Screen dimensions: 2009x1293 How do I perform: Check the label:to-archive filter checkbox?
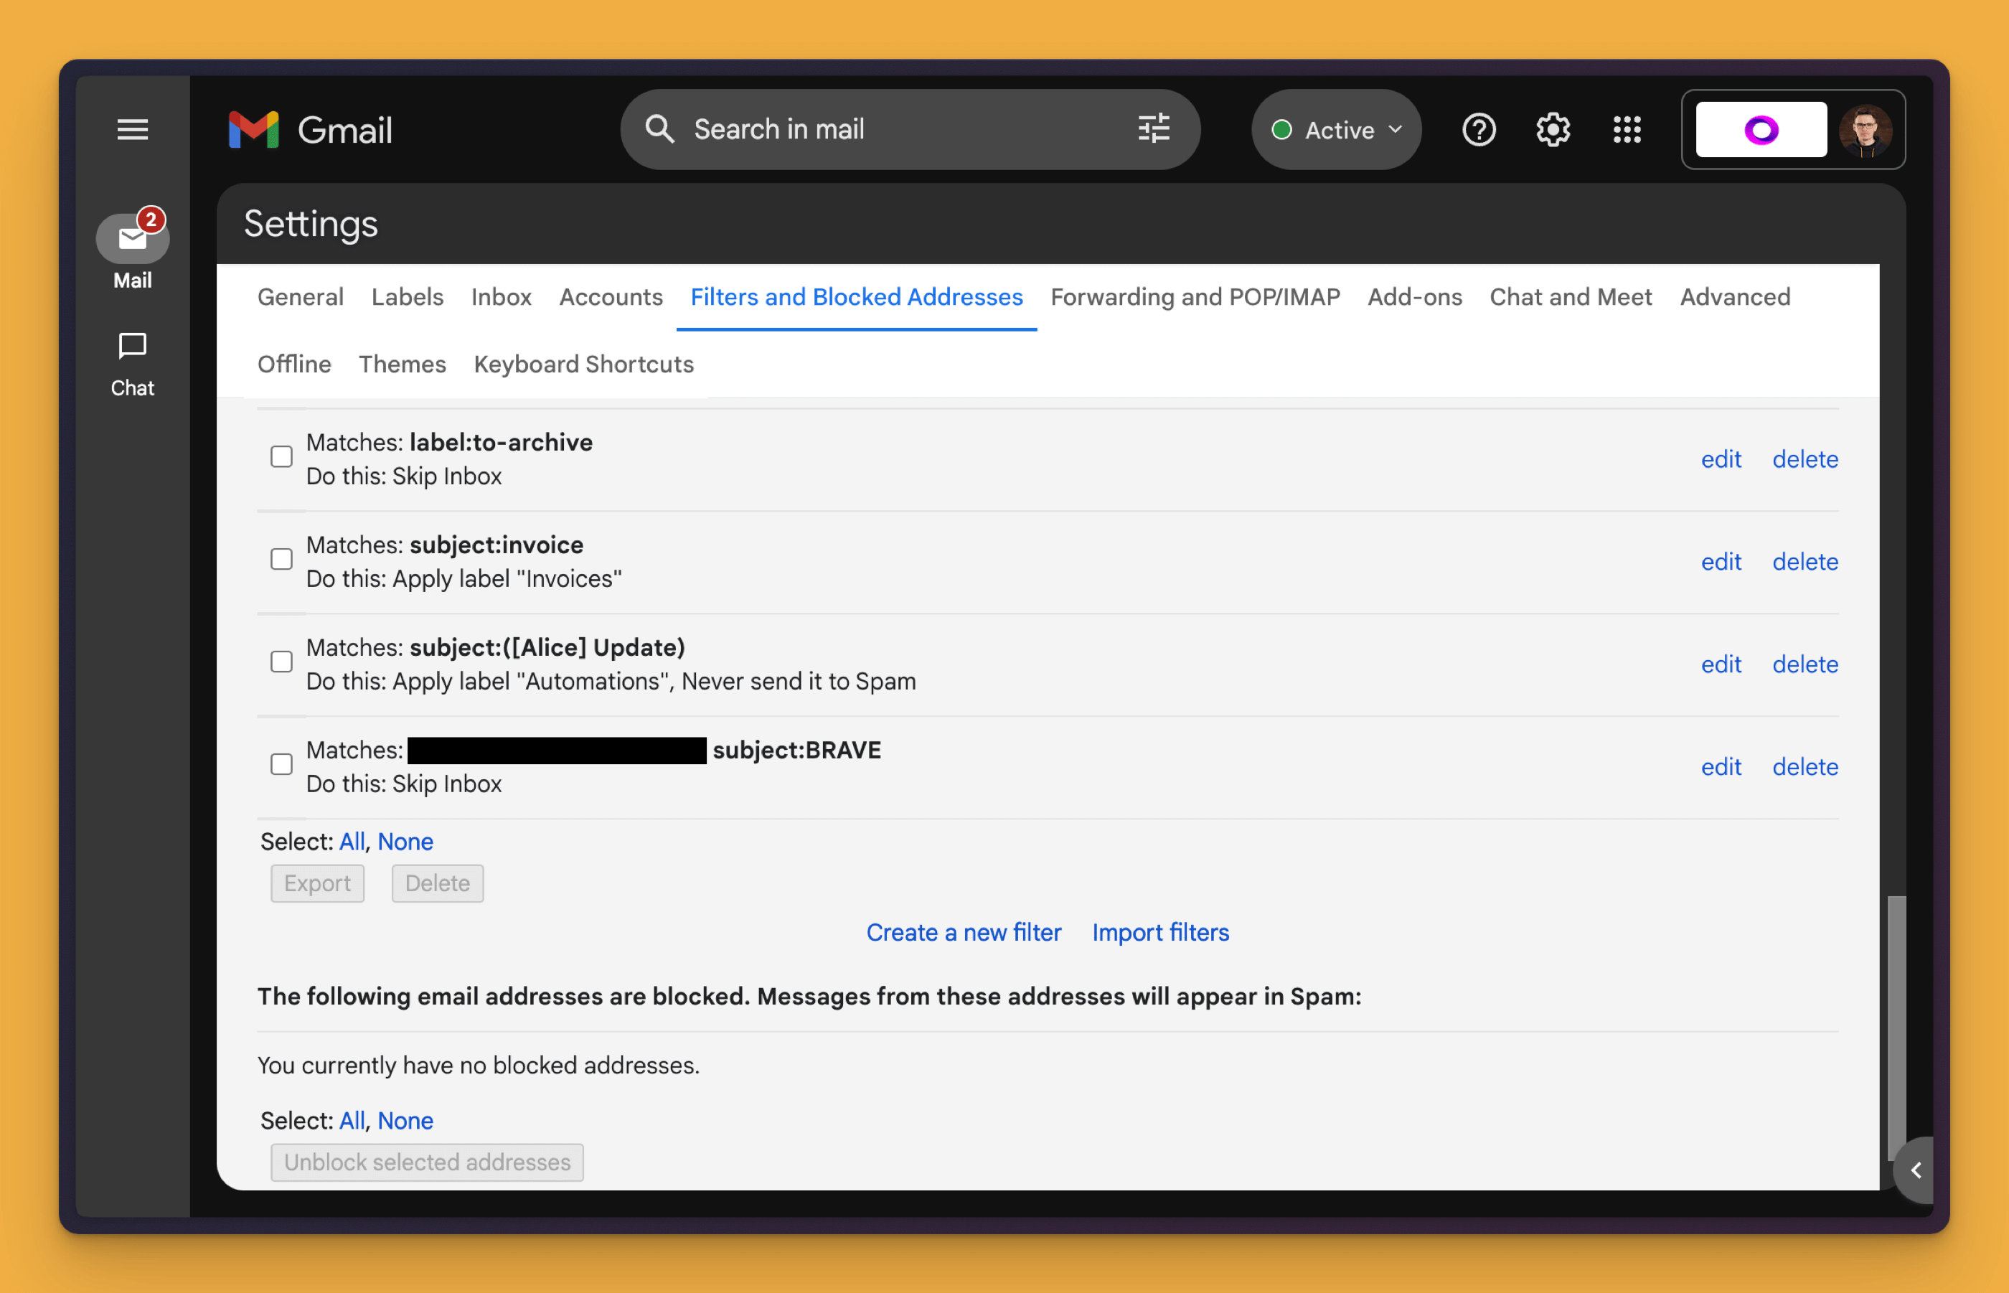281,457
